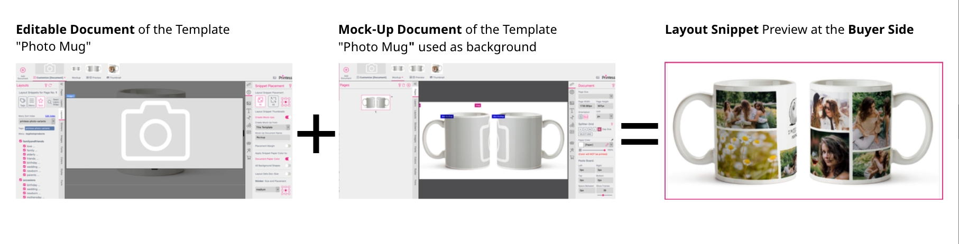The width and height of the screenshot is (959, 244).
Task: Click the anchor grid icon beside Fill
Action: [x=285, y=101]
